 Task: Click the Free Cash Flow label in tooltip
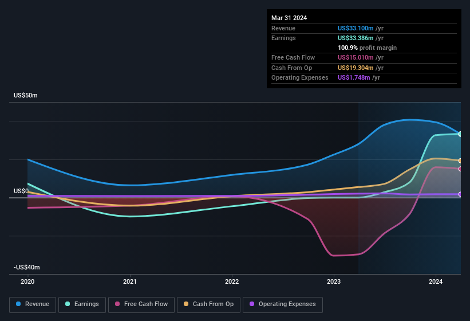(x=293, y=57)
